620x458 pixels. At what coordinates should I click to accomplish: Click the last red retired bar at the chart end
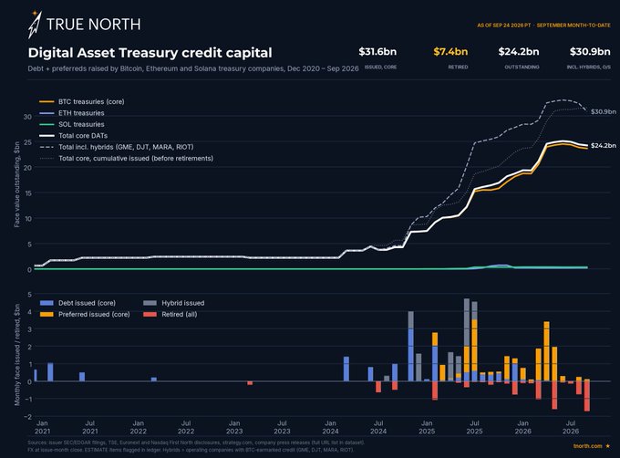coord(587,396)
